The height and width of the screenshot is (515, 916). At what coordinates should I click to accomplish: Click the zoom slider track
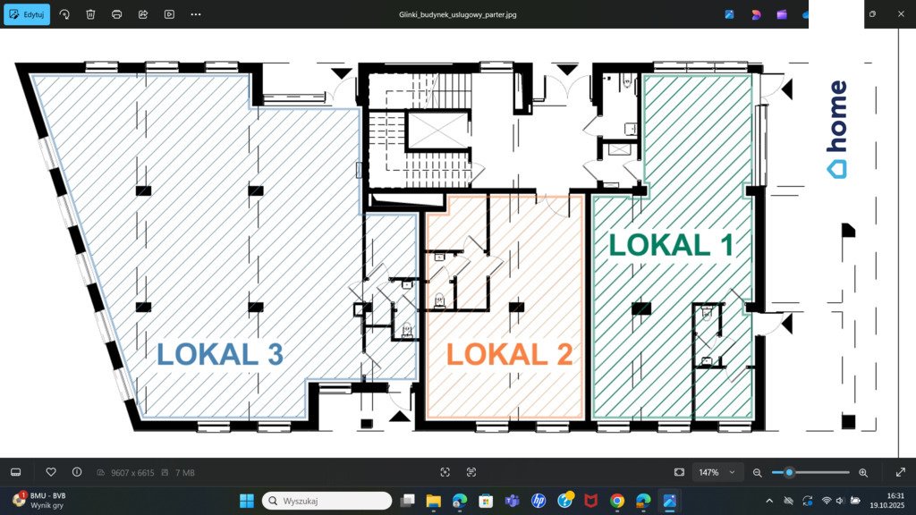click(818, 472)
